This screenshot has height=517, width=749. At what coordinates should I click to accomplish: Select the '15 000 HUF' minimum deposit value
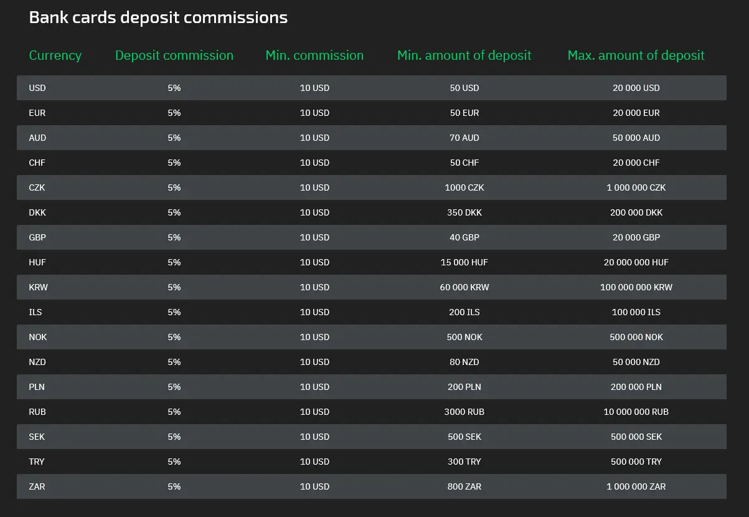click(464, 262)
